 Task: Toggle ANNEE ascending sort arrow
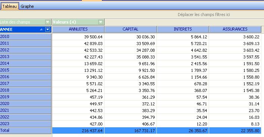tap(41, 29)
